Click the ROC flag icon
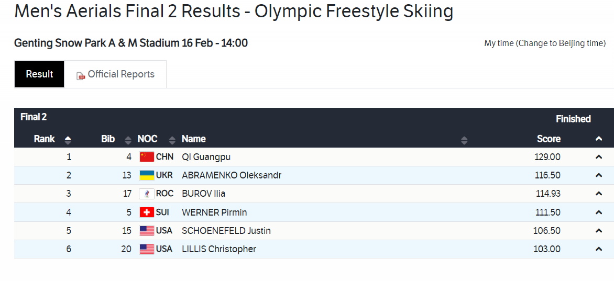 pos(147,194)
